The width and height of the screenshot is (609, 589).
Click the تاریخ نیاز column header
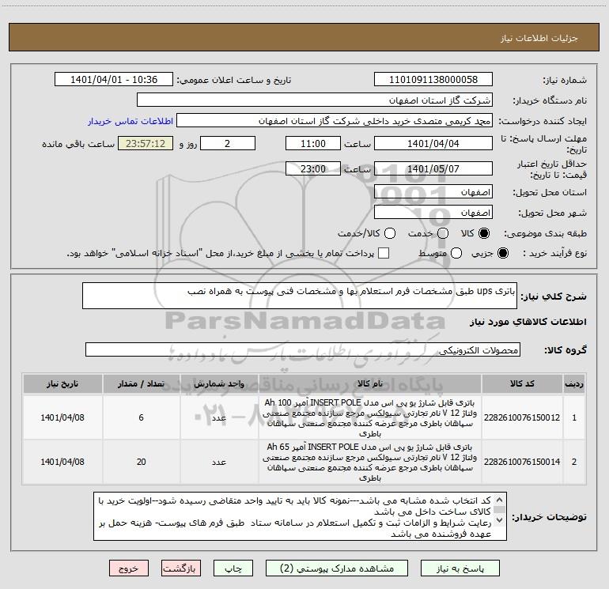pyautogui.click(x=62, y=383)
